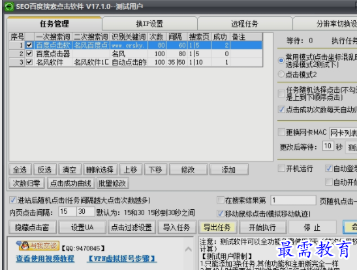
Task: Open 设置UA settings
Action: pyautogui.click(x=82, y=227)
